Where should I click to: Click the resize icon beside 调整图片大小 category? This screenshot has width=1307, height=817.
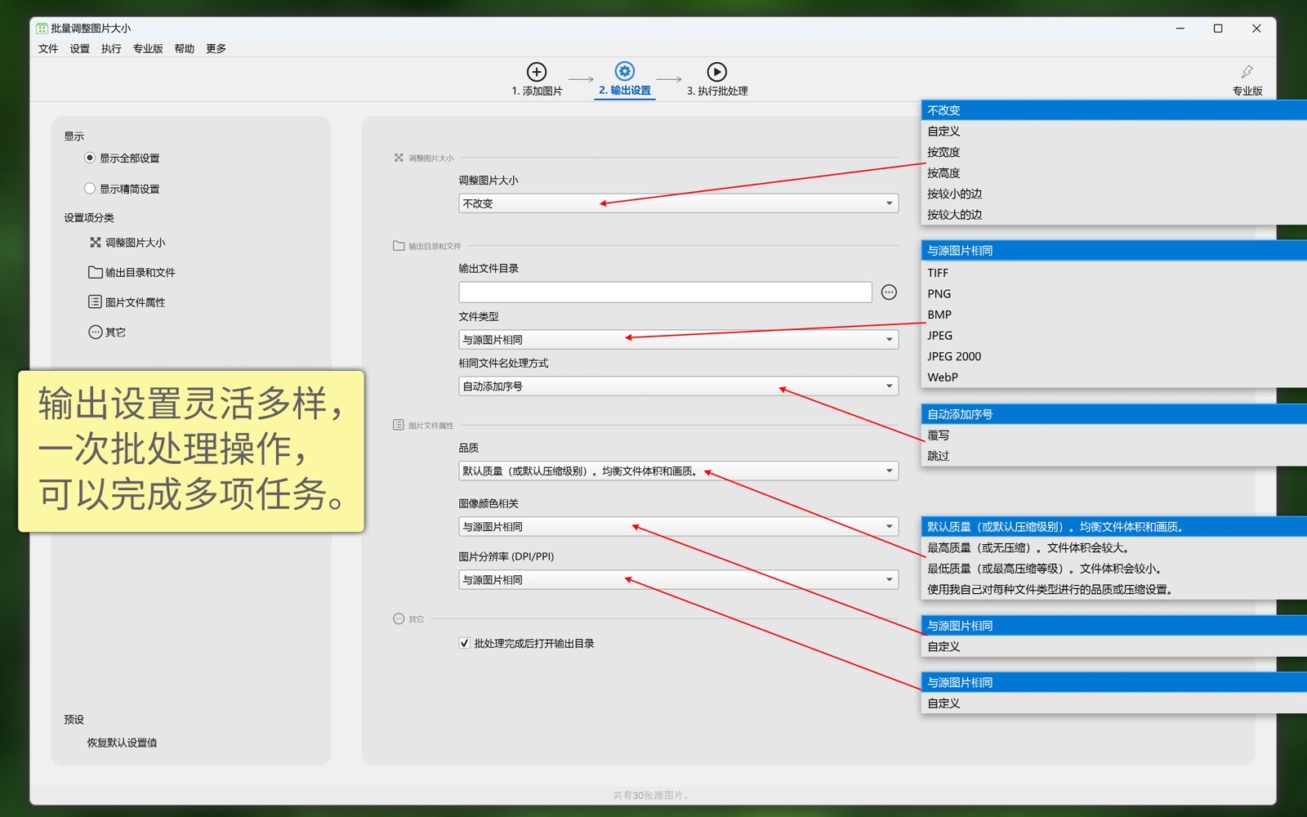pyautogui.click(x=96, y=243)
